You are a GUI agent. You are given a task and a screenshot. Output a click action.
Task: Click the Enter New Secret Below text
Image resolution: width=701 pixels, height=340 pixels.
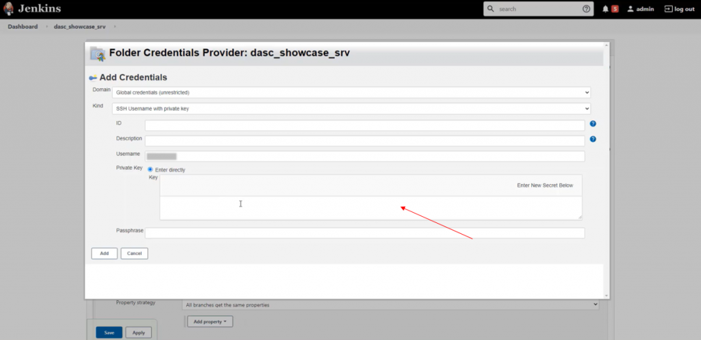click(545, 185)
